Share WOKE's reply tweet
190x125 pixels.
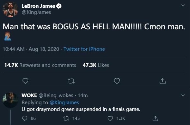(x=155, y=118)
